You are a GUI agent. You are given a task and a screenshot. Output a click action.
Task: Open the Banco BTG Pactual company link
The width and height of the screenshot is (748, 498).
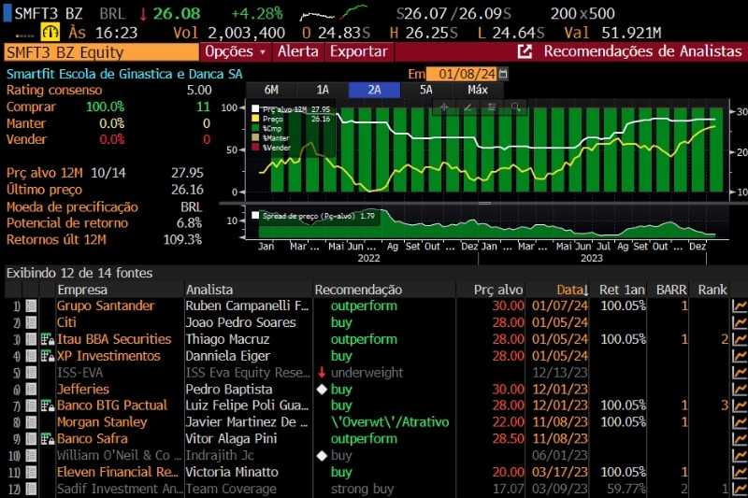112,406
